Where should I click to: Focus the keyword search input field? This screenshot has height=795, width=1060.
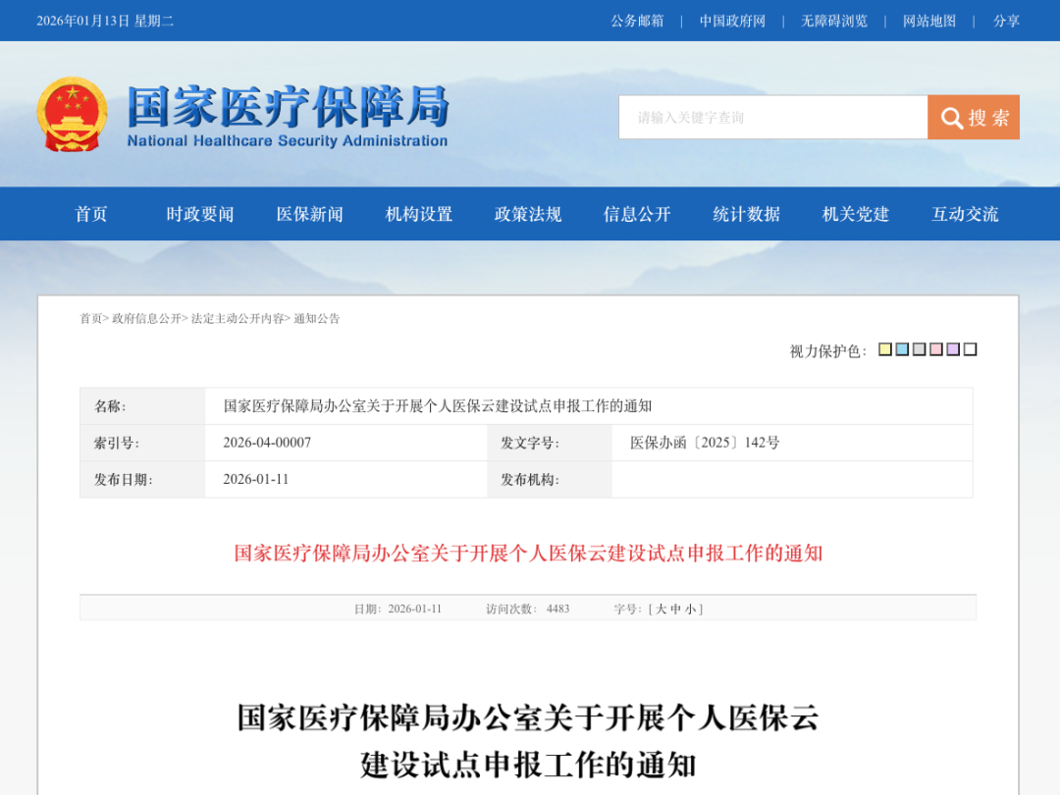(x=772, y=118)
